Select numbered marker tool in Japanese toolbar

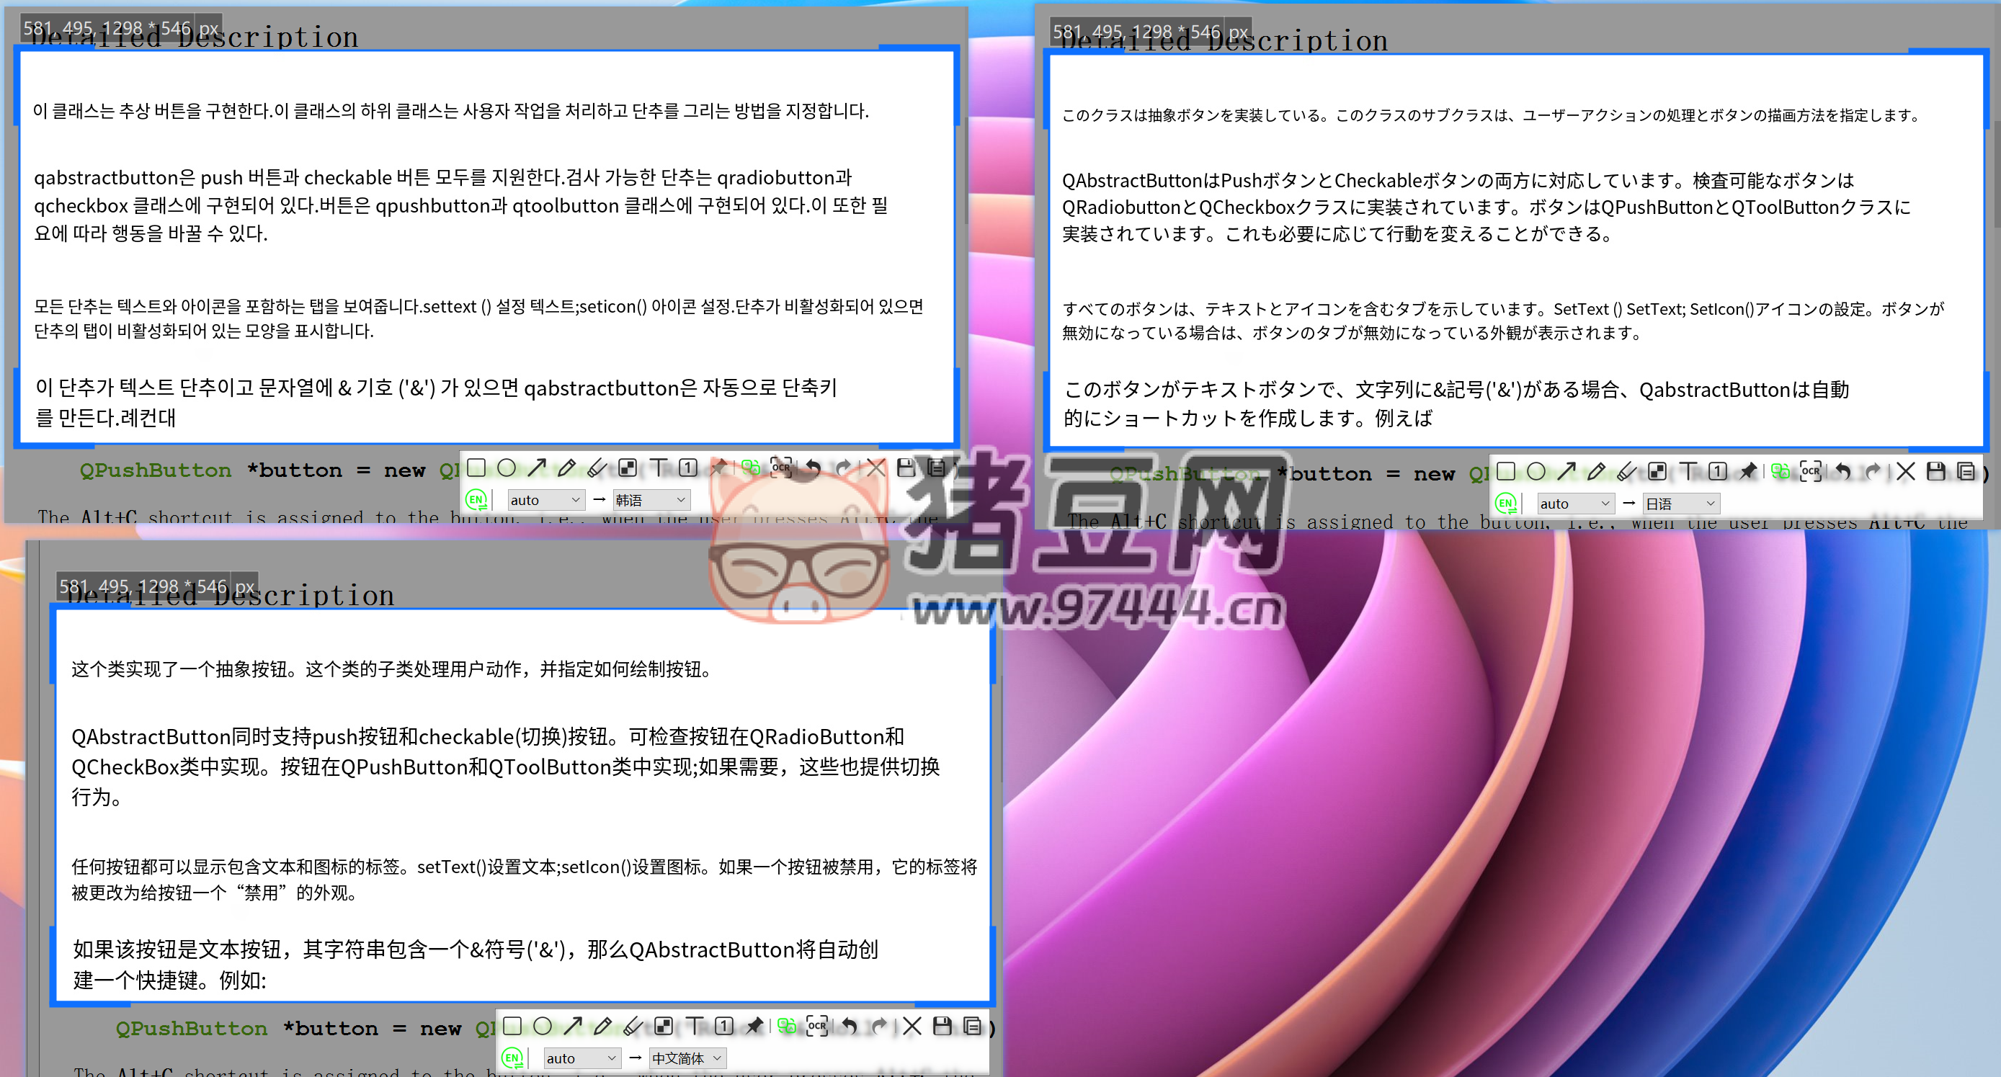[1718, 471]
